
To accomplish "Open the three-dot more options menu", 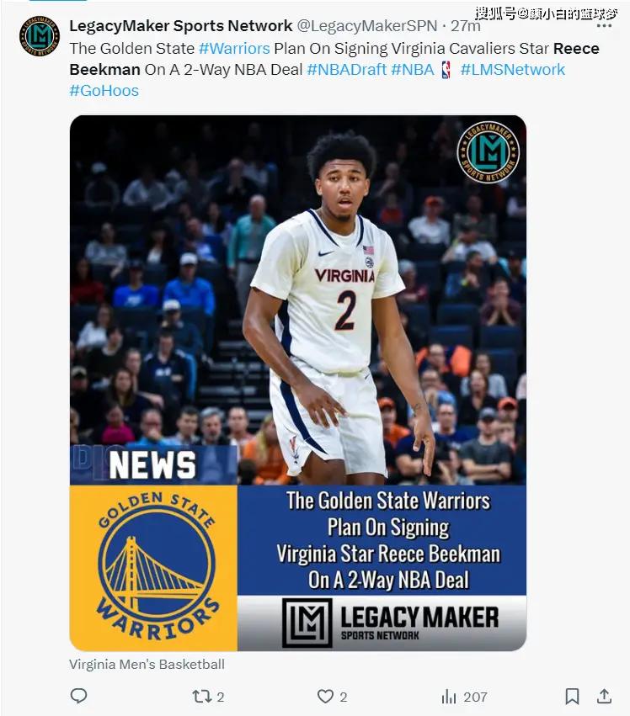I will pyautogui.click(x=604, y=26).
